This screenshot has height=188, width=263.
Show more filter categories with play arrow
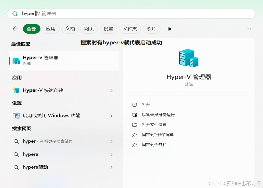point(170,29)
